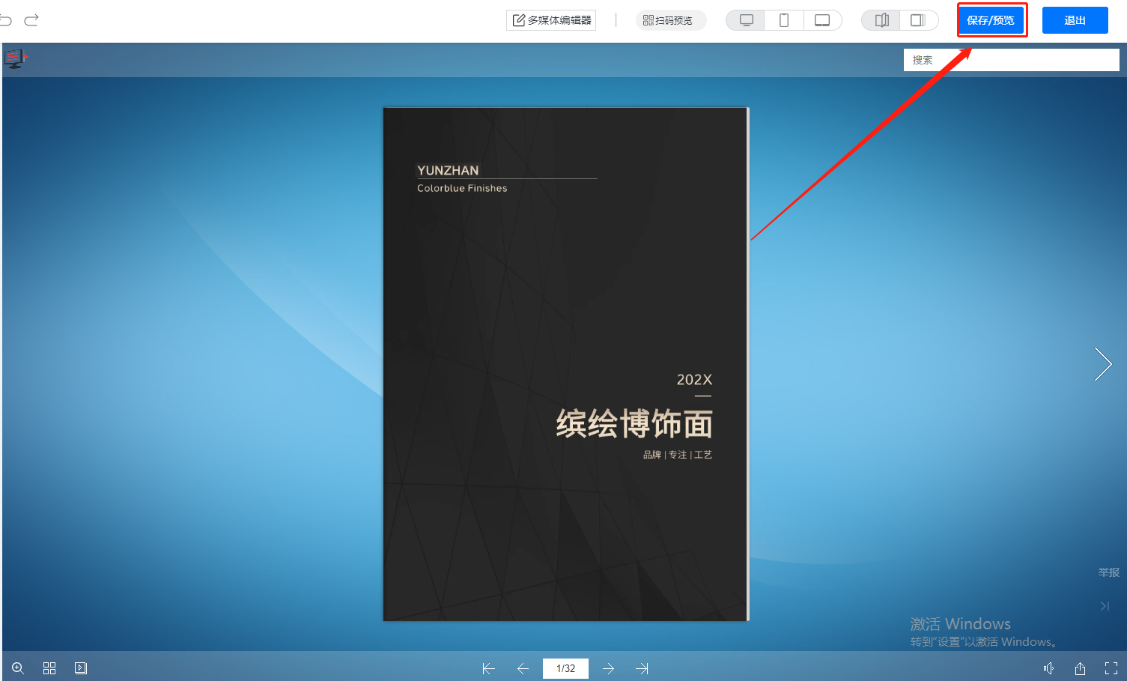Click the undo arrow icon
This screenshot has width=1127, height=681.
pyautogui.click(x=6, y=20)
